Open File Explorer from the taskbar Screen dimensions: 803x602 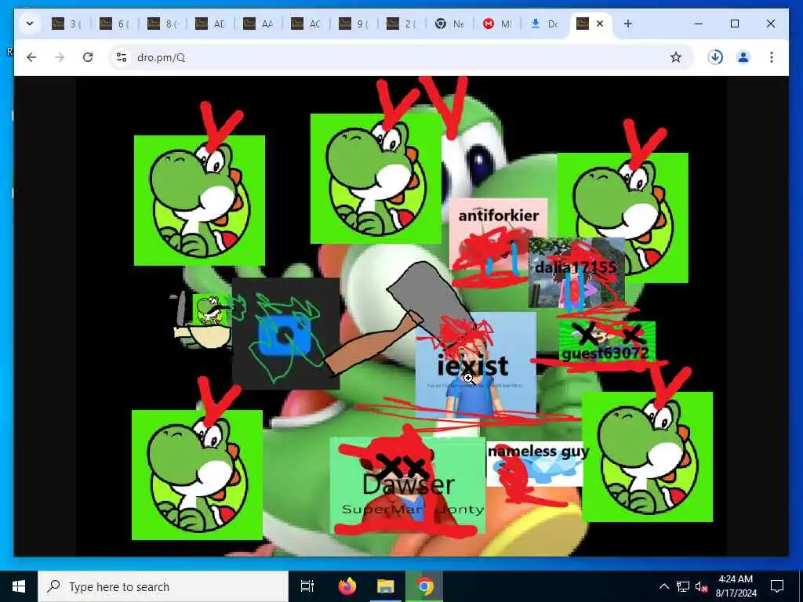[386, 586]
